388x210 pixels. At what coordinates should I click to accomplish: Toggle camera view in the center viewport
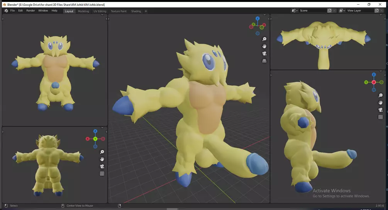coord(264,54)
